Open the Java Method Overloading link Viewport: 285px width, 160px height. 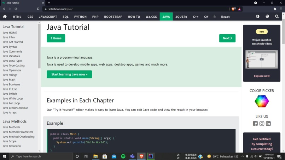[18, 137]
